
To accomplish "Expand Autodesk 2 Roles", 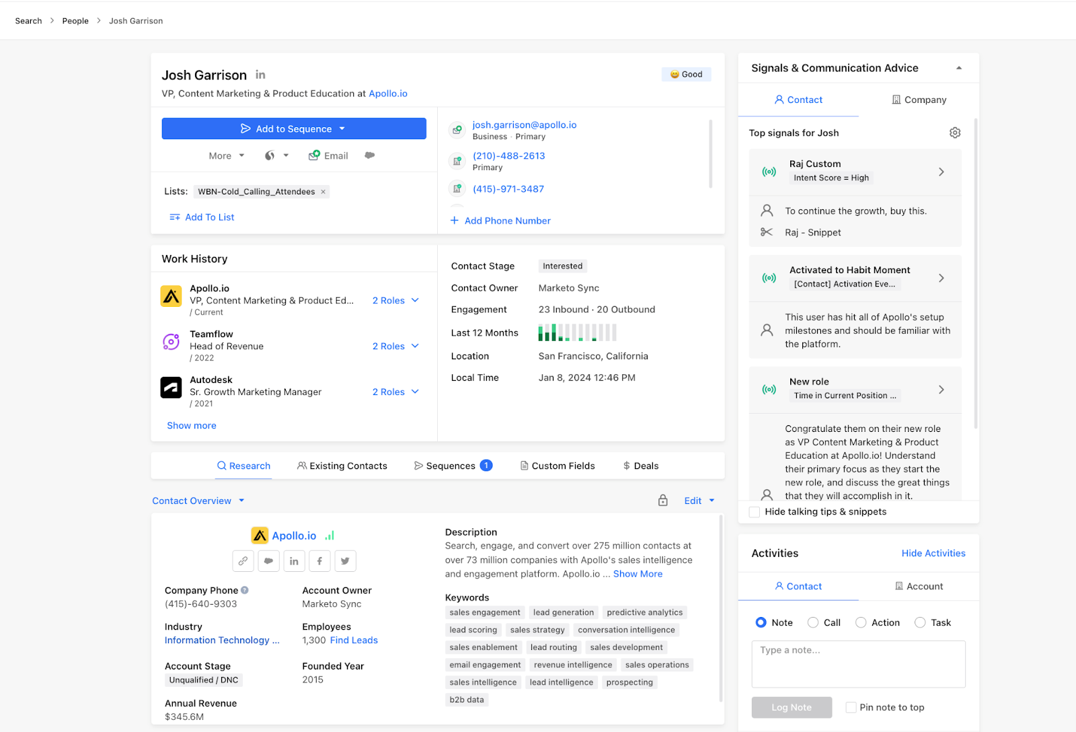I will 395,392.
